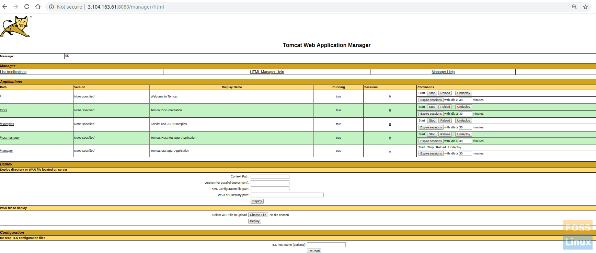The image size is (596, 253).
Task: Reload the Tomcat Host Manager app
Action: (x=445, y=134)
